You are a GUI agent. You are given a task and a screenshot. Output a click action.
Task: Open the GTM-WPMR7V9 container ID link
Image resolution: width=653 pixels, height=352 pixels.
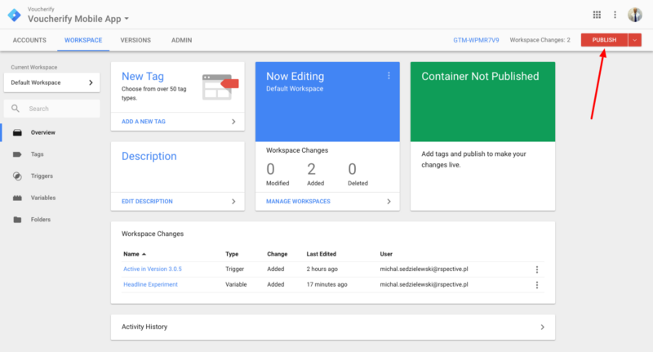tap(476, 40)
